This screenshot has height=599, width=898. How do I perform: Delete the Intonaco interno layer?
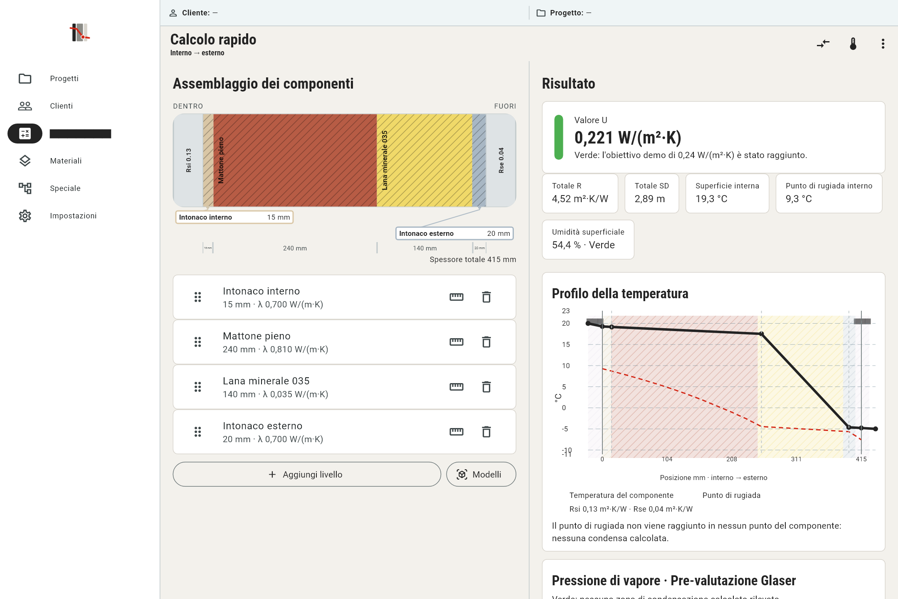click(486, 297)
